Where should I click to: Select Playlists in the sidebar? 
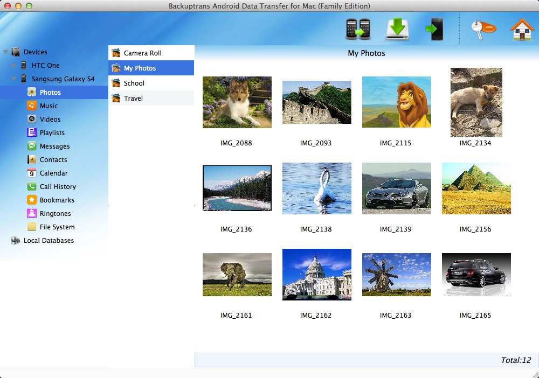point(52,132)
